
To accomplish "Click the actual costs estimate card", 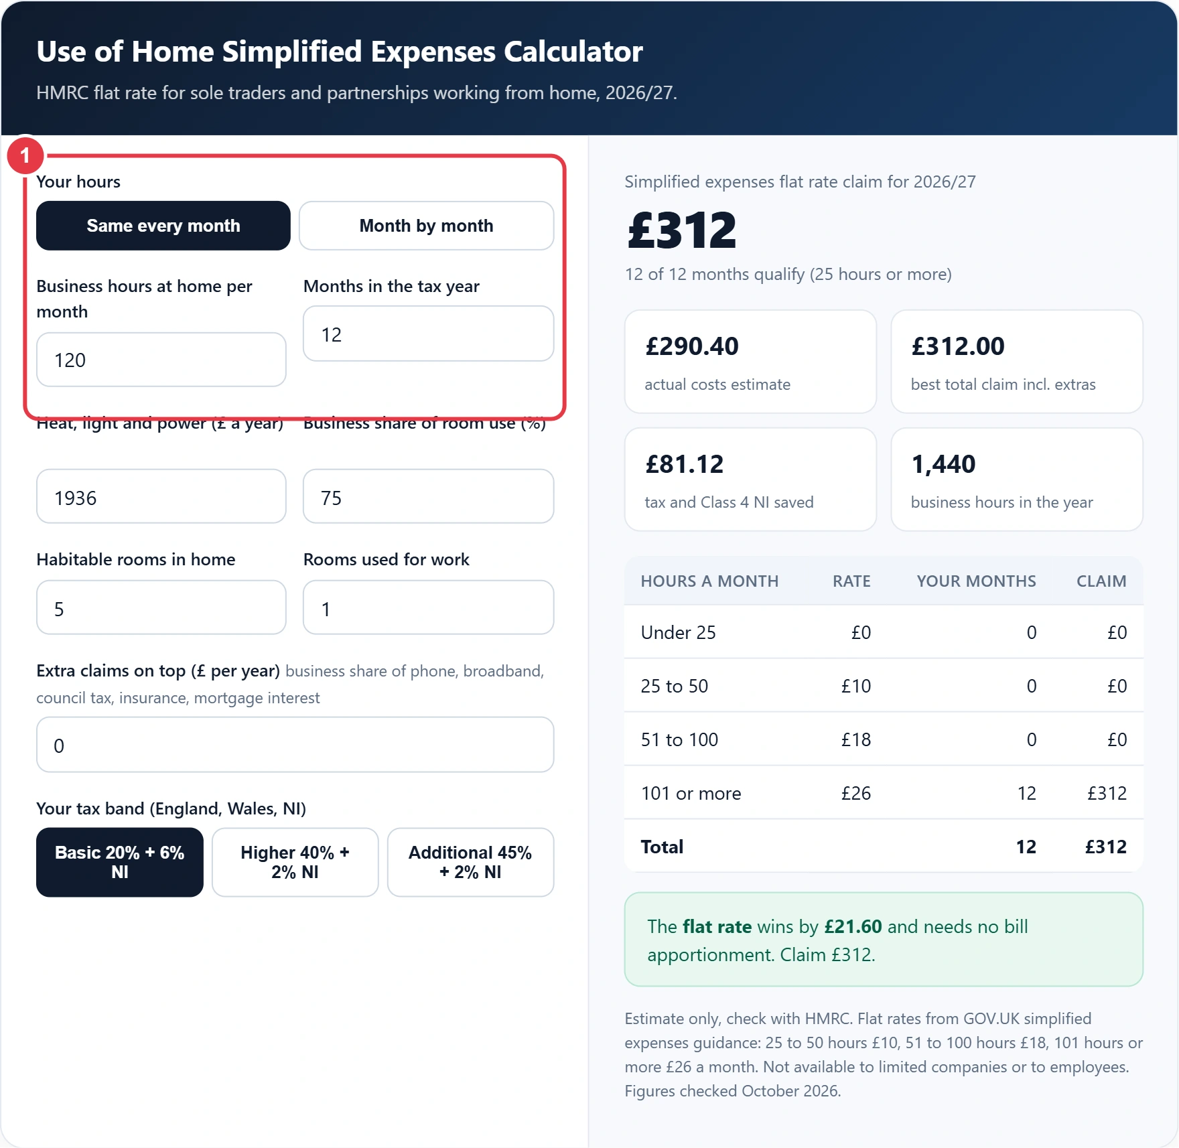I will coord(750,362).
